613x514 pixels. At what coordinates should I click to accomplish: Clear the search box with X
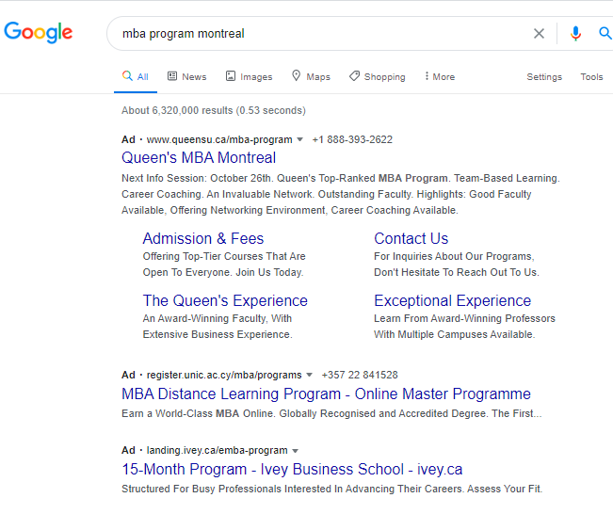pos(539,34)
